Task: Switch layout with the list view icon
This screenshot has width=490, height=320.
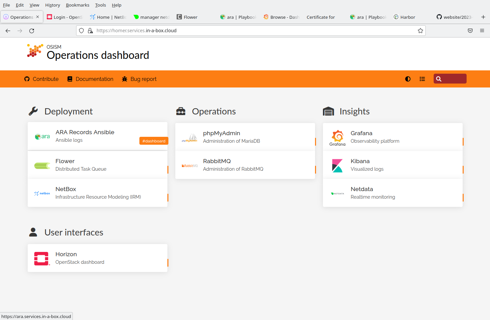Action: click(422, 79)
